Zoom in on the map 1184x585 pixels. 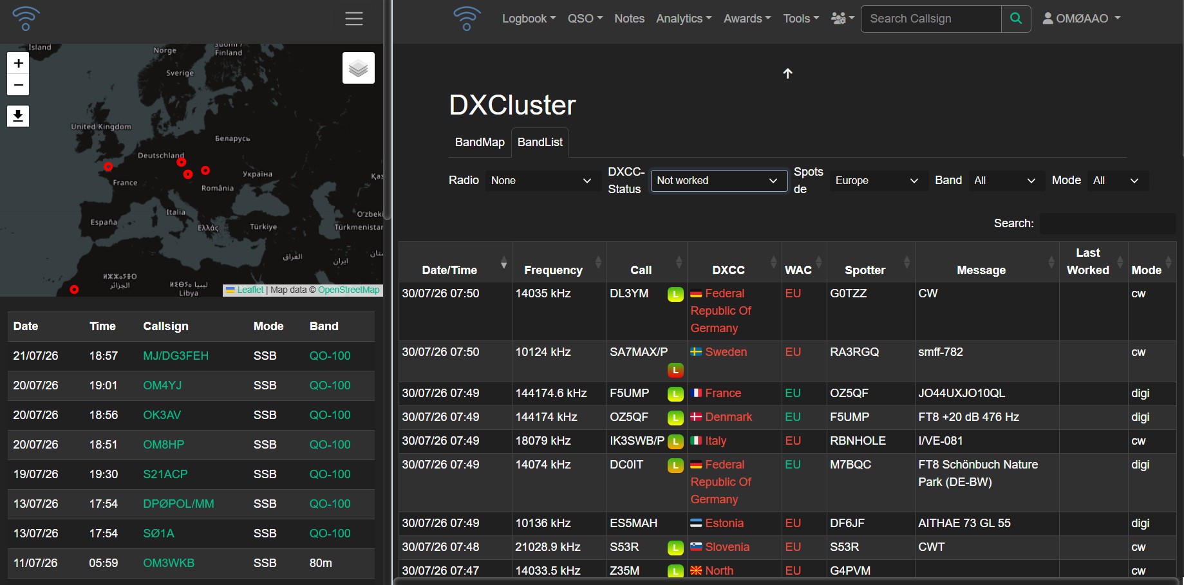(x=18, y=63)
